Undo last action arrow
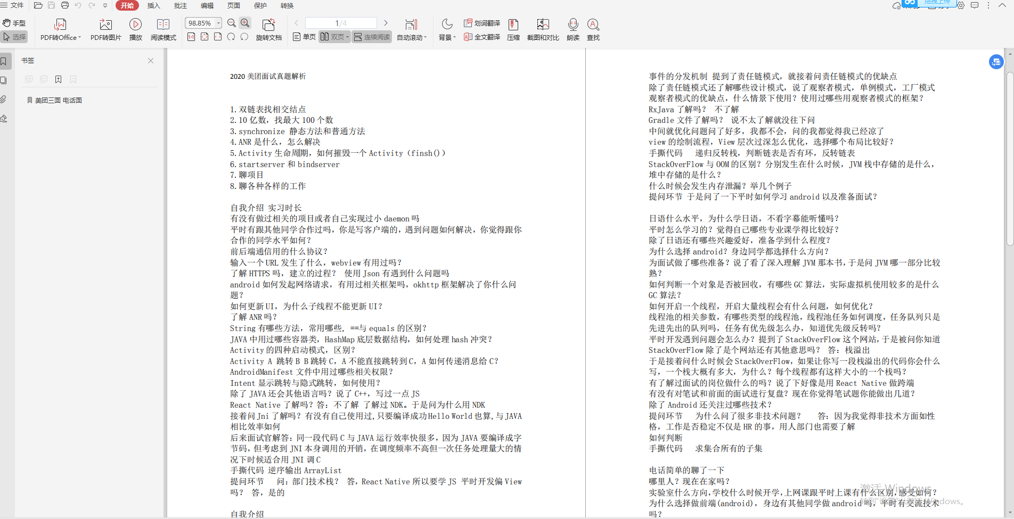The width and height of the screenshot is (1014, 519). click(x=78, y=5)
